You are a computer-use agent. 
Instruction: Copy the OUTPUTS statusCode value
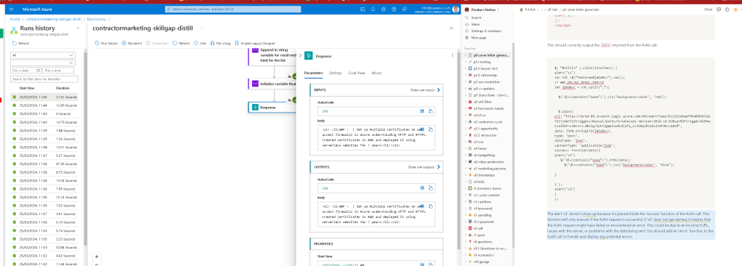pyautogui.click(x=431, y=188)
